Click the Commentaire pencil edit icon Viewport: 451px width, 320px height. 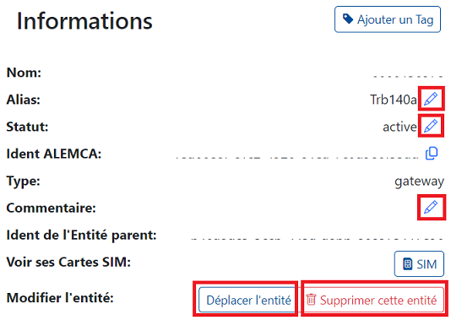[431, 207]
